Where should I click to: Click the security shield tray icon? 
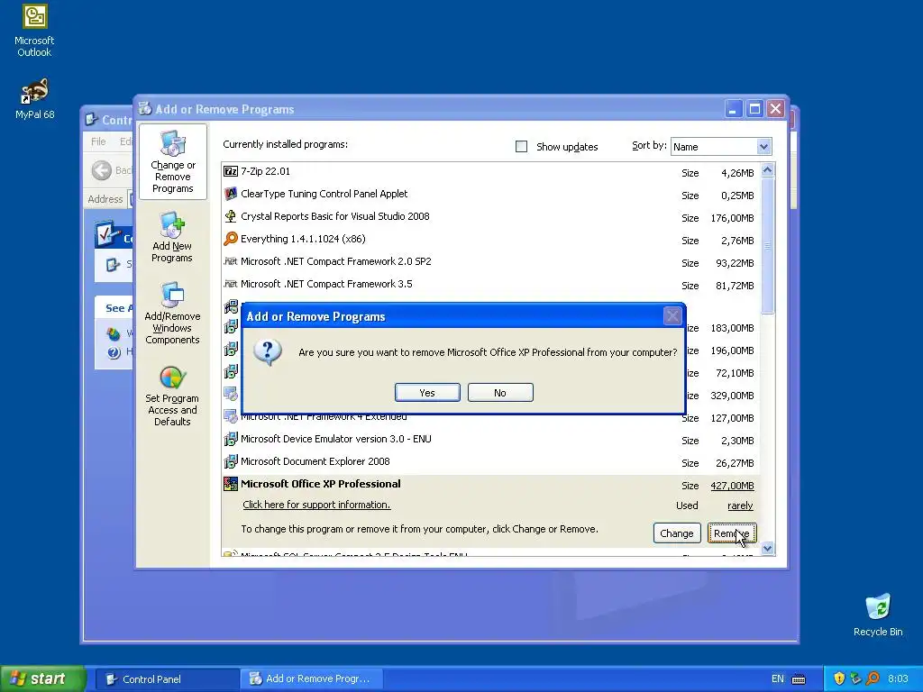(x=839, y=678)
